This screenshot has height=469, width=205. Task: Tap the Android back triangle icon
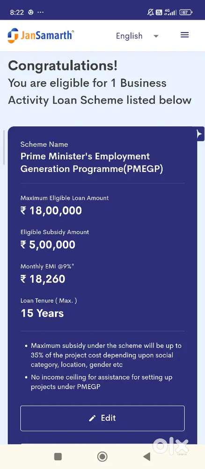pyautogui.click(x=146, y=456)
